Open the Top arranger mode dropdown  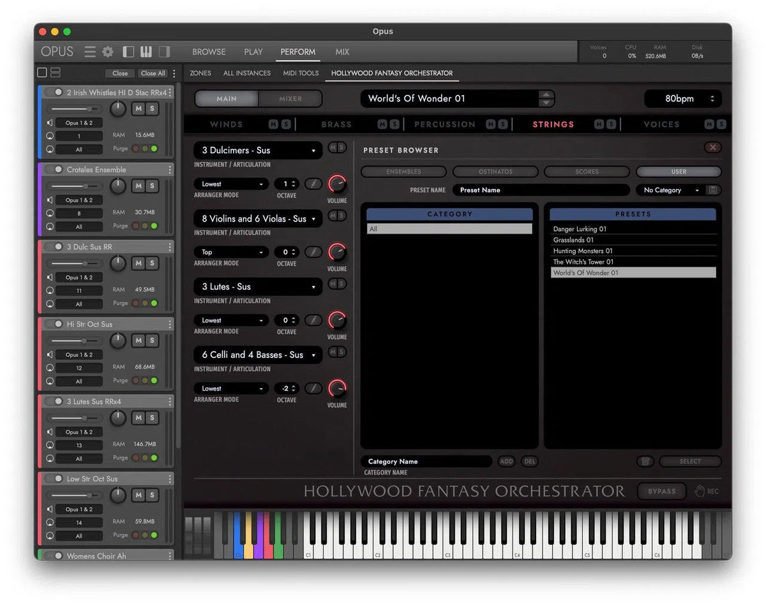click(x=230, y=252)
